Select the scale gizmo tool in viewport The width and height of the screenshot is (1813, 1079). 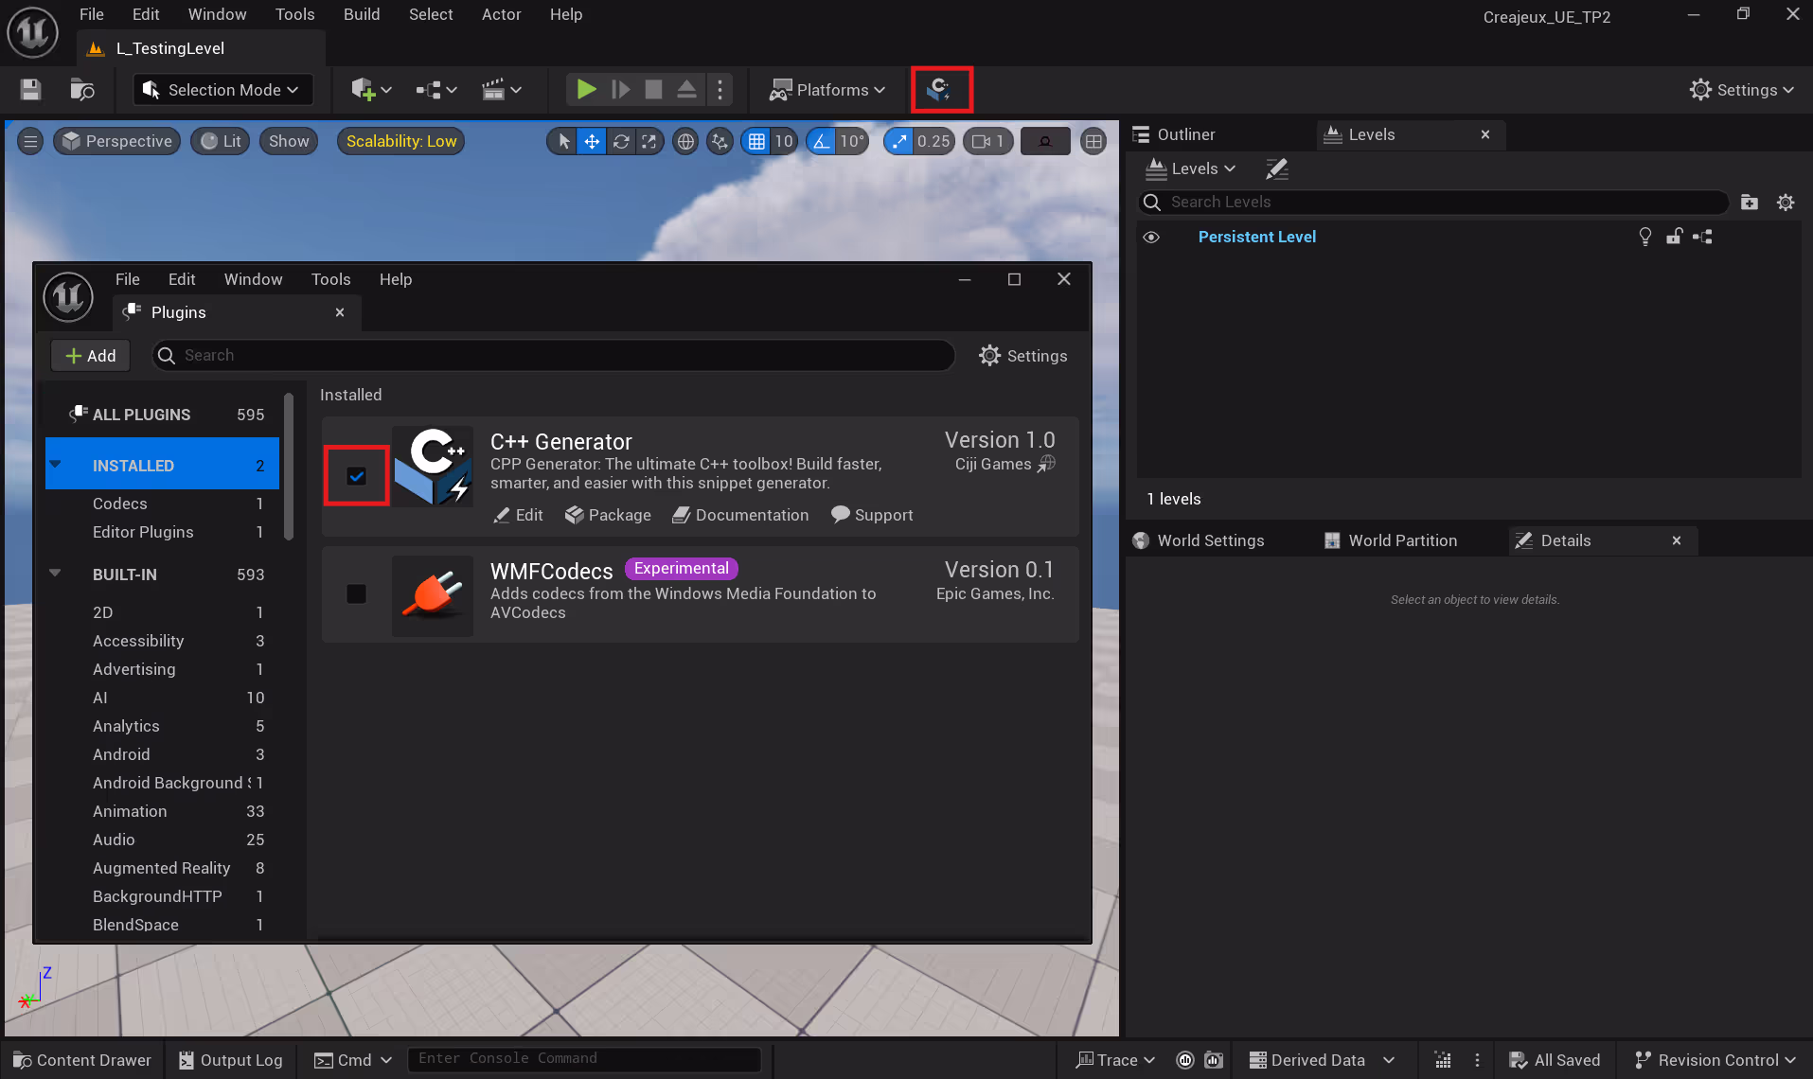(x=649, y=141)
